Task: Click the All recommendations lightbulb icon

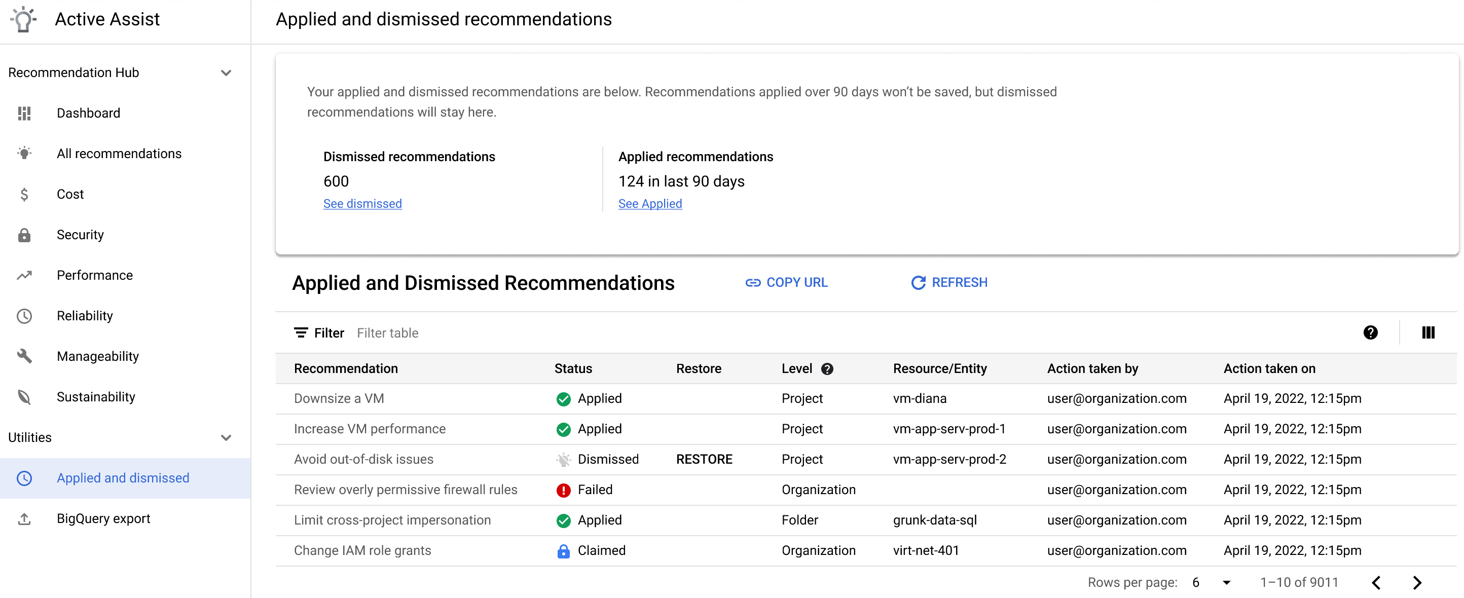Action: coord(25,153)
